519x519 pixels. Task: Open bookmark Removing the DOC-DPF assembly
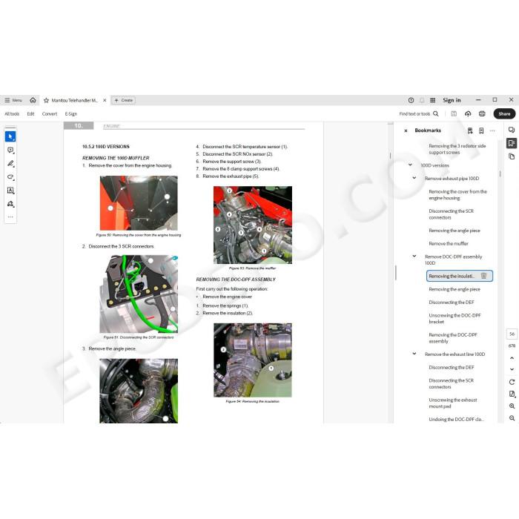pyautogui.click(x=453, y=338)
